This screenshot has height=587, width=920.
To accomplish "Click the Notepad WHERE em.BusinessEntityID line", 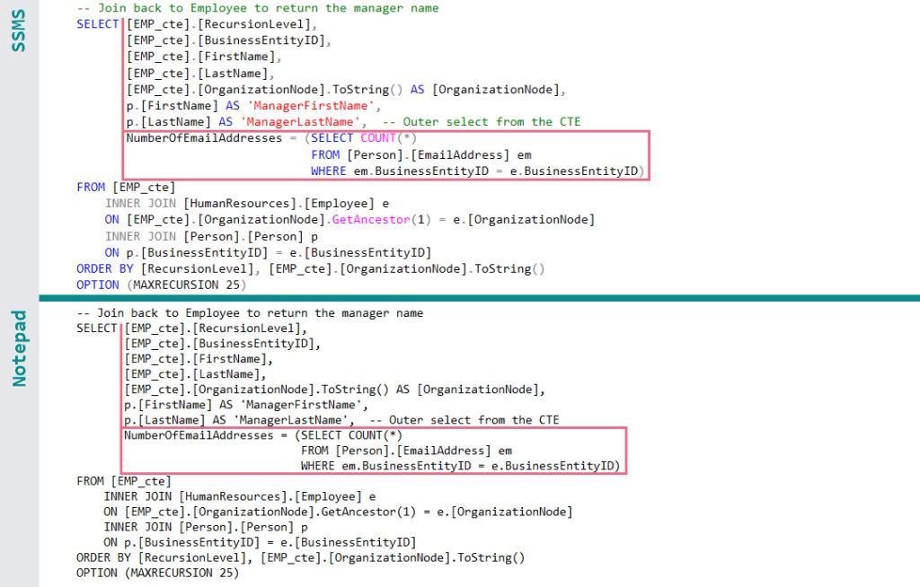I will point(461,466).
